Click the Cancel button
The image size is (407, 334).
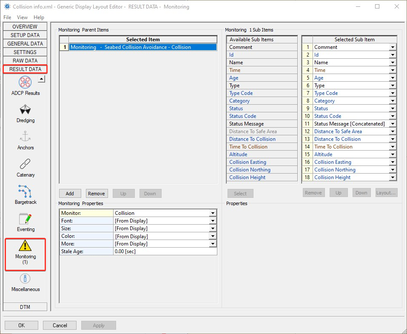[60, 325]
